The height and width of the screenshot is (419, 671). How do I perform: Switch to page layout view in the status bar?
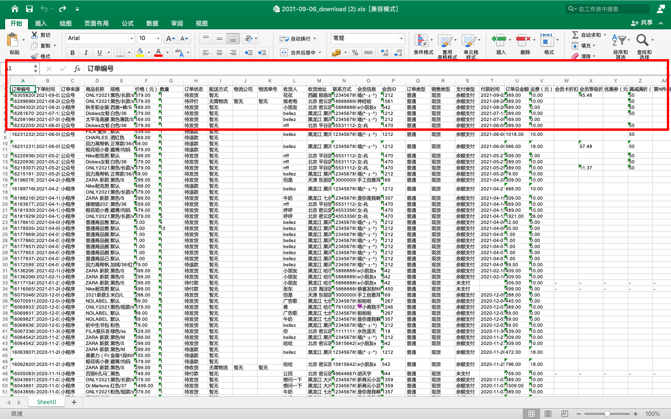click(x=548, y=414)
